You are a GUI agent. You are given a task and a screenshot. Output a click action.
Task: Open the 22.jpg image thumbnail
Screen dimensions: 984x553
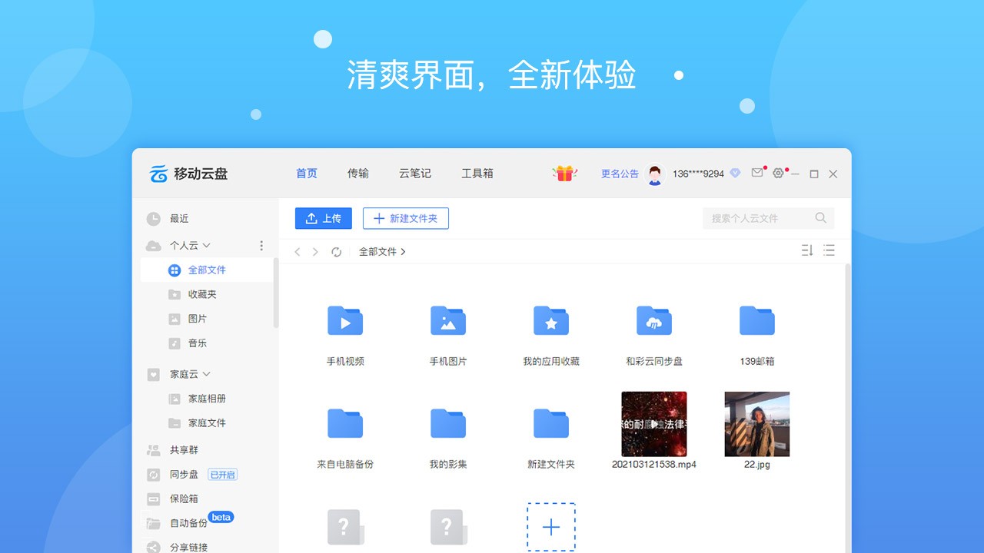point(756,423)
